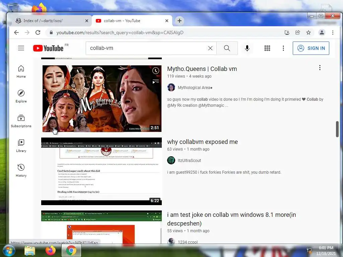This screenshot has width=343, height=257.
Task: Click the page vertical scrollbar thumb
Action: pyautogui.click(x=337, y=129)
